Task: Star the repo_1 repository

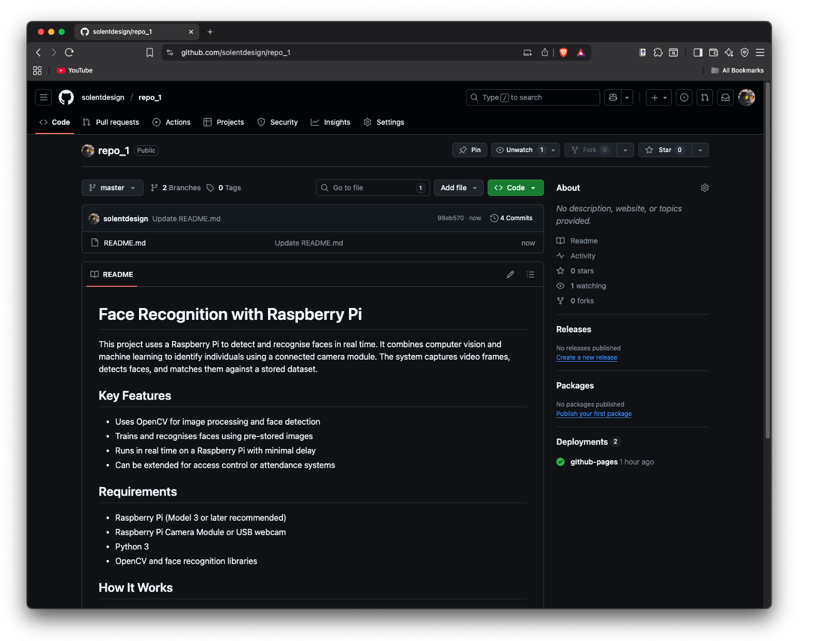Action: 664,150
